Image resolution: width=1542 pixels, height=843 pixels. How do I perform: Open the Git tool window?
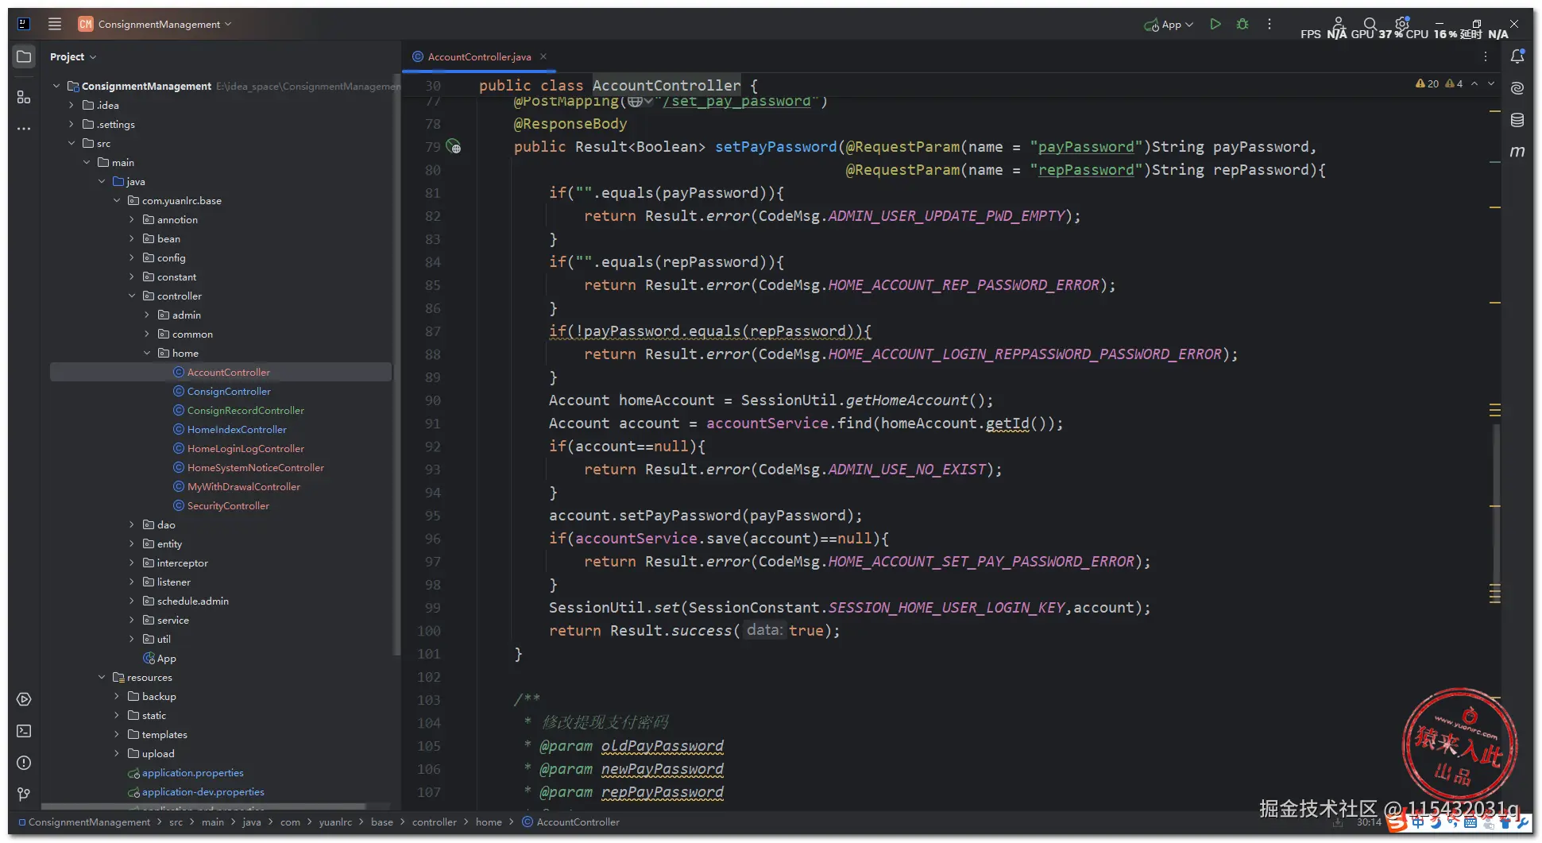(x=24, y=794)
